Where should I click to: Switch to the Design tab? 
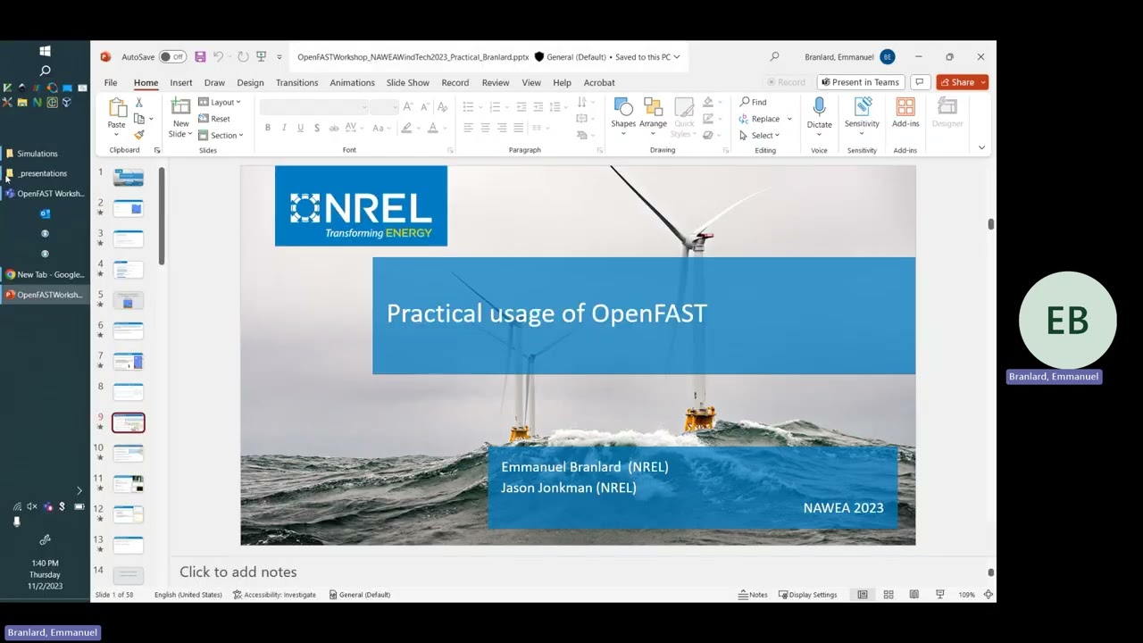tap(250, 83)
